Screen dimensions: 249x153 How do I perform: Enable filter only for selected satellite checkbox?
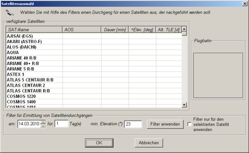[189, 124]
